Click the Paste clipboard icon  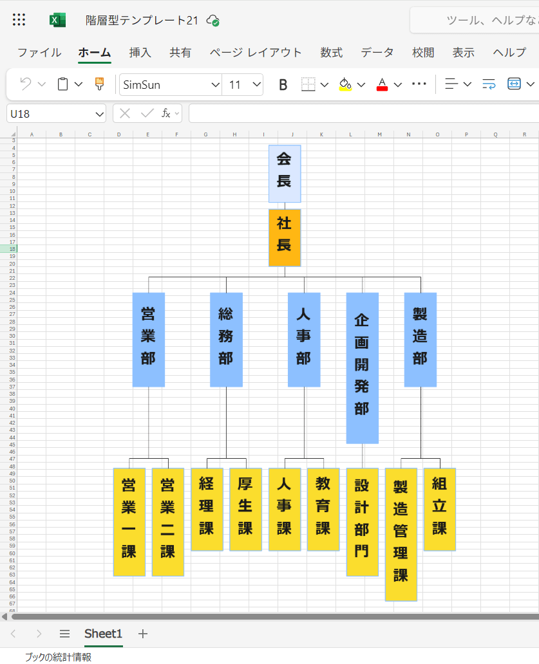click(62, 84)
